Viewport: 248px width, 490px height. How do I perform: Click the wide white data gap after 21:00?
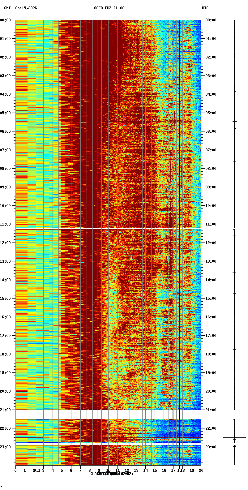(108, 414)
